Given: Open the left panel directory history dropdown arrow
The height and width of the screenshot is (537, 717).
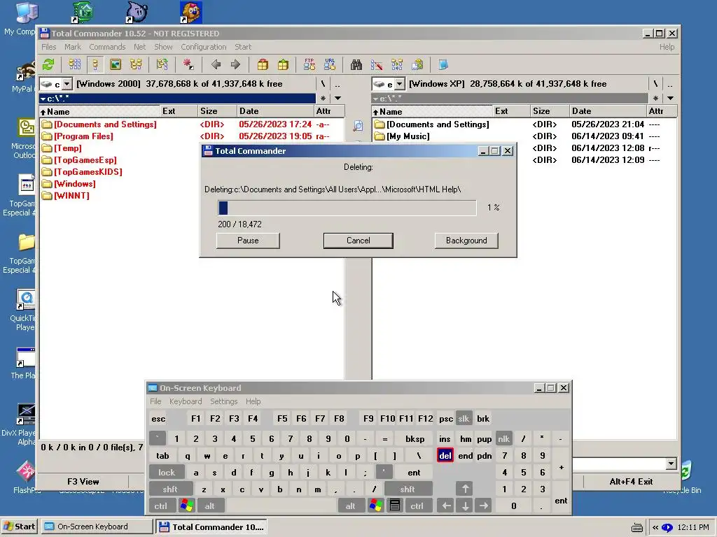Looking at the screenshot, I should 338,98.
